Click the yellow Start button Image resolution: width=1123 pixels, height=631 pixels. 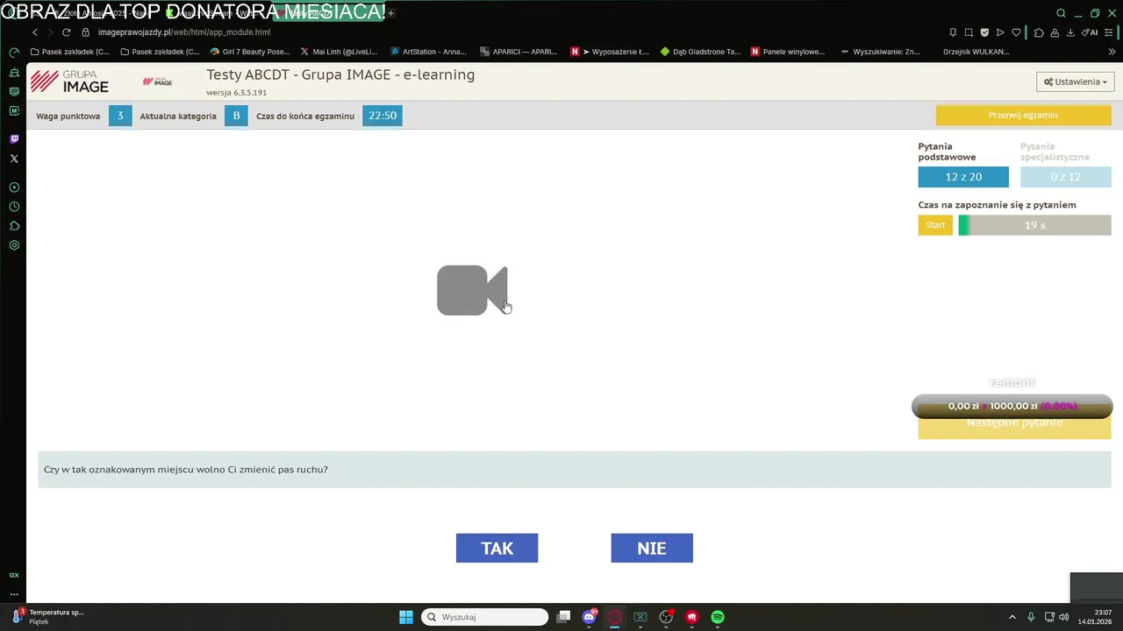click(x=935, y=225)
